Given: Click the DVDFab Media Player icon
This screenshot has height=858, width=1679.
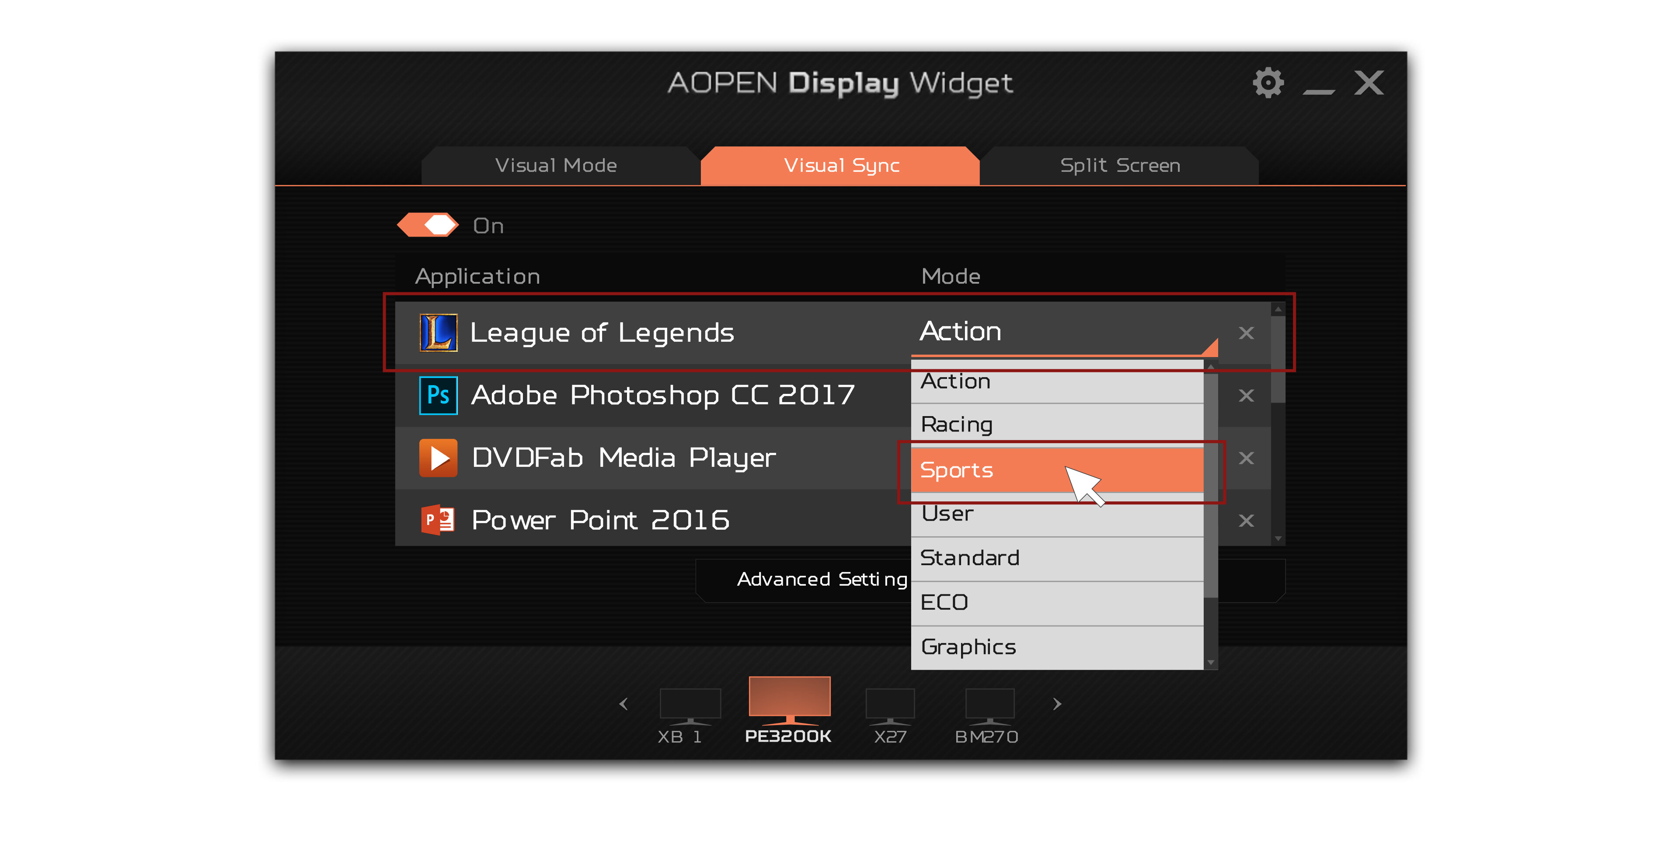Looking at the screenshot, I should point(438,458).
